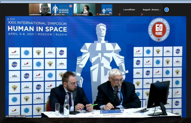This screenshot has height=123, width=191.
Task: Click the muted mic icon under Андрей Алексе
Action: point(142,14)
